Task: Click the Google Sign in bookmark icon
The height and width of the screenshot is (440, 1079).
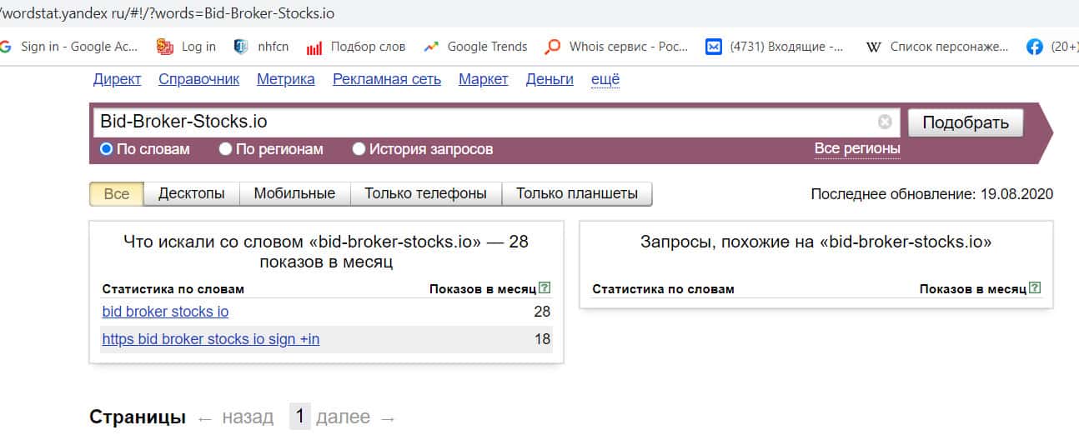Action: 7,47
